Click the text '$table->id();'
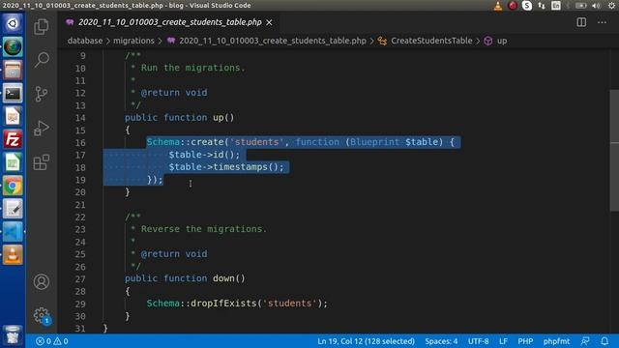The width and height of the screenshot is (619, 348). (x=204, y=155)
